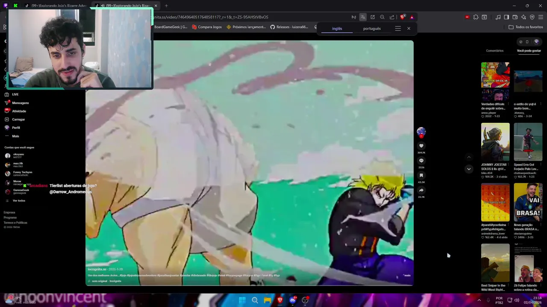Screen dimensions: 547x307
Task: Click the red fast-forward extension icon
Action: [x=467, y=17]
